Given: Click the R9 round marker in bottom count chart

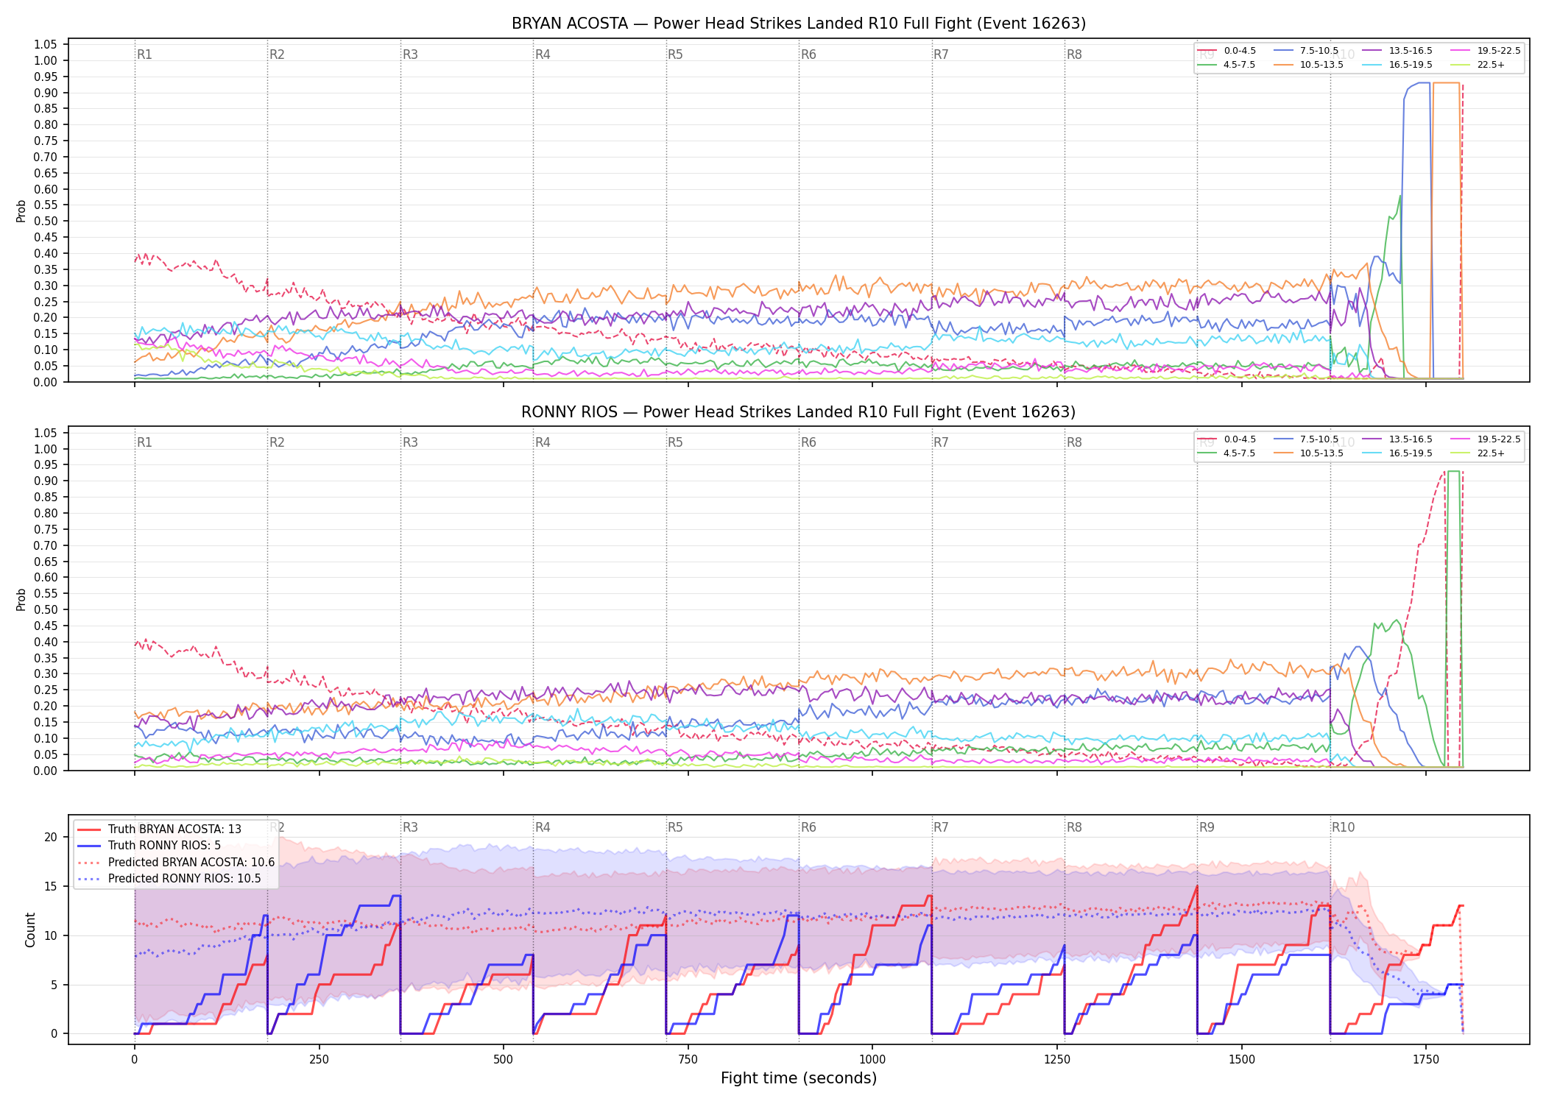Looking at the screenshot, I should tap(1207, 827).
